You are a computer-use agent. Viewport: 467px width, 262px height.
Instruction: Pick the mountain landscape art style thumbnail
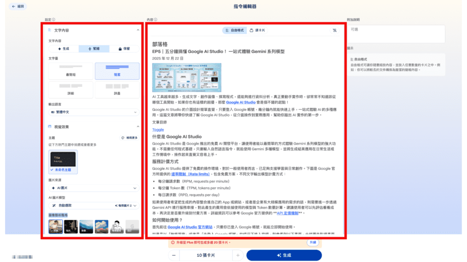(86, 226)
